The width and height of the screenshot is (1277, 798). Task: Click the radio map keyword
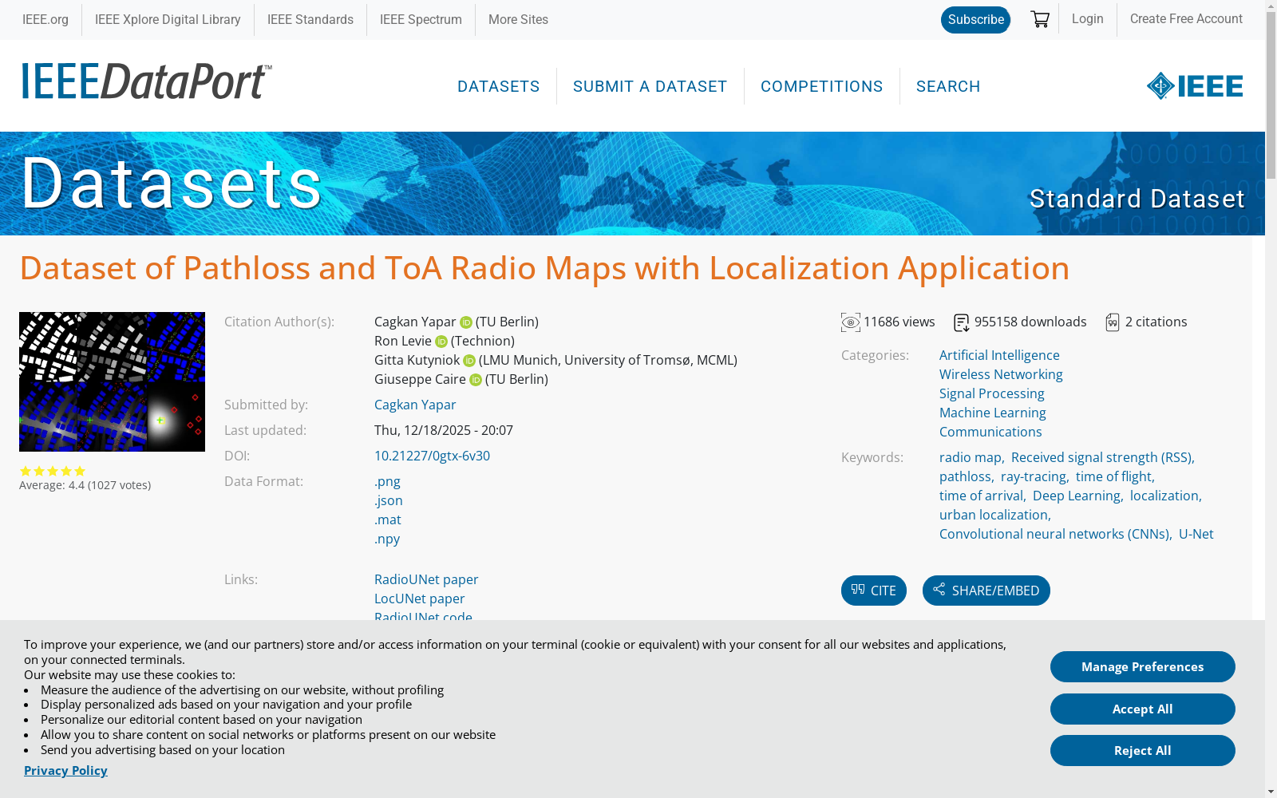tap(971, 457)
